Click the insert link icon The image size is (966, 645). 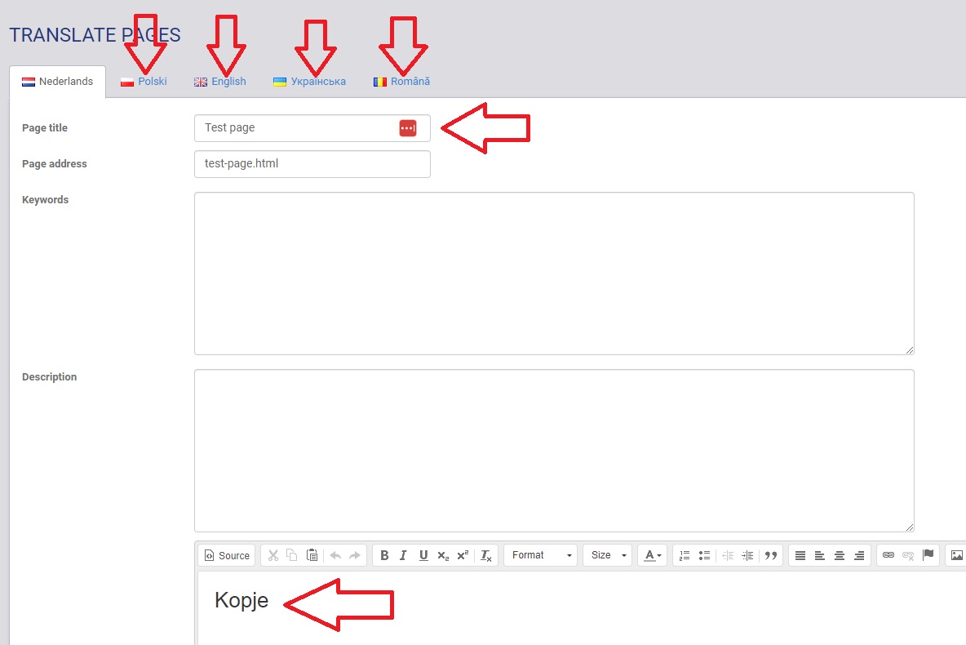coord(888,555)
